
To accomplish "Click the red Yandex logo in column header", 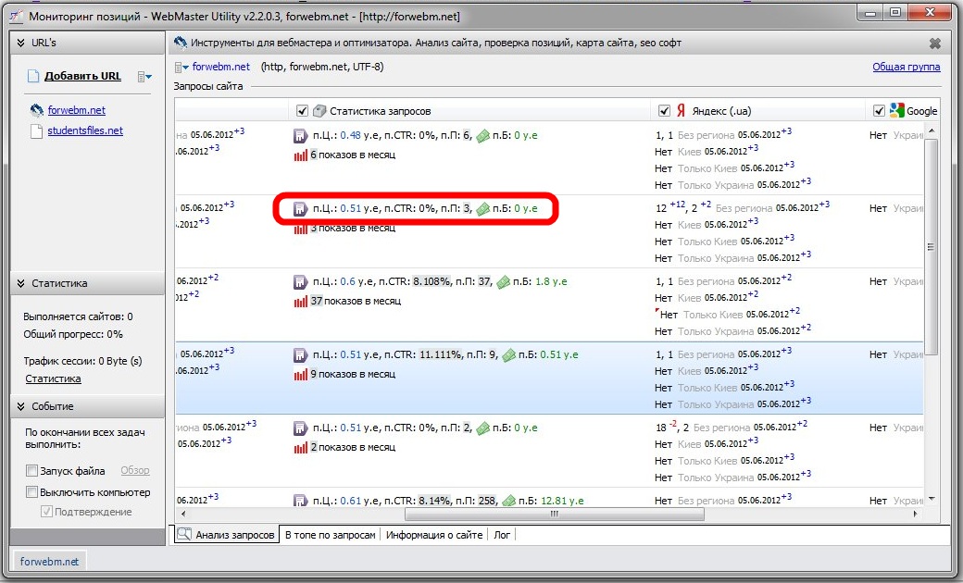I will [x=681, y=111].
